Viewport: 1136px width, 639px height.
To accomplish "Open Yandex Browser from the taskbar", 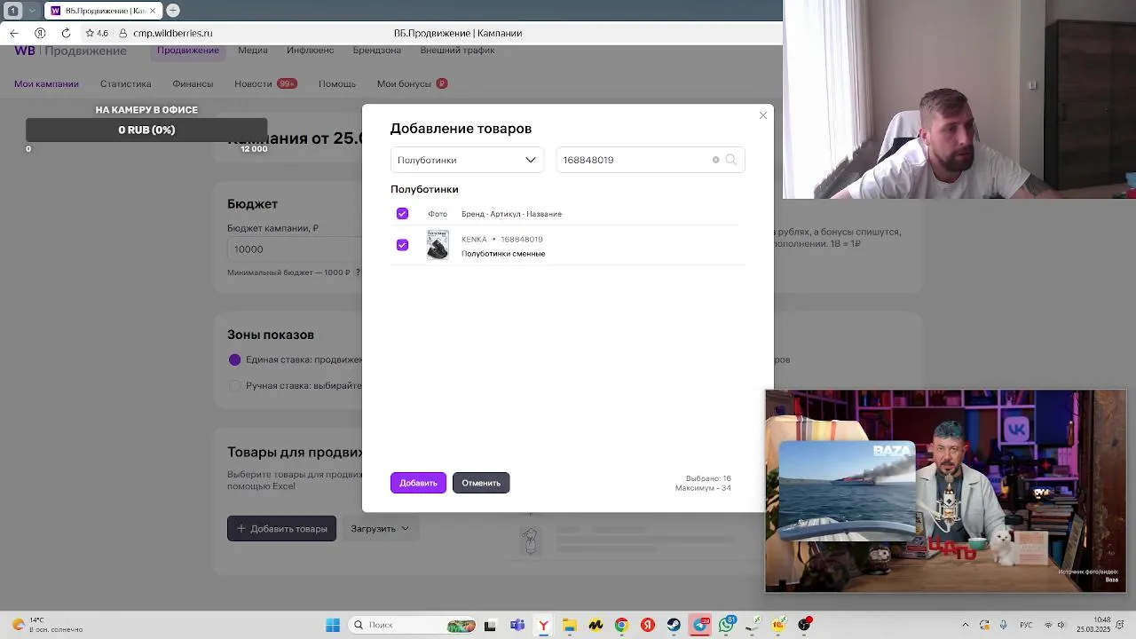I will coord(543,625).
